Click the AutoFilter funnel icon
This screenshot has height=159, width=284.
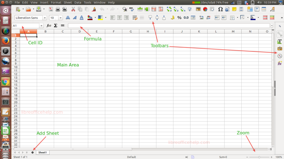tap(190, 9)
